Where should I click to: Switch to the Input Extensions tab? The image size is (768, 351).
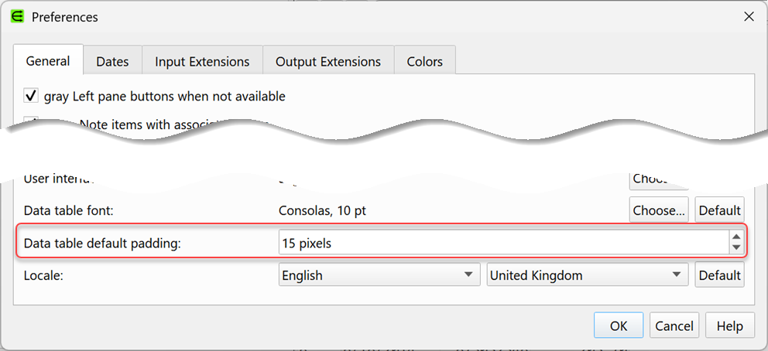pos(202,62)
